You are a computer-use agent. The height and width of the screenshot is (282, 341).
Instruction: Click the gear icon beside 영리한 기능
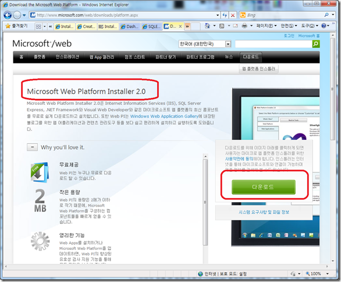40,241
